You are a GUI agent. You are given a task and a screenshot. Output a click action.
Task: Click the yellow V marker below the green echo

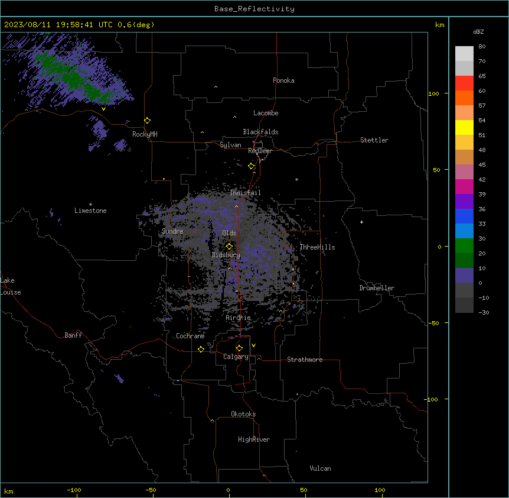[103, 109]
